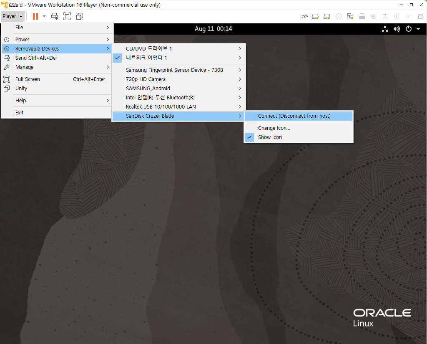
Task: Open the File submenu
Action: click(x=57, y=28)
